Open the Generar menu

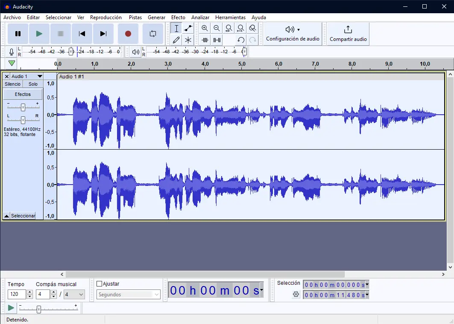point(156,17)
